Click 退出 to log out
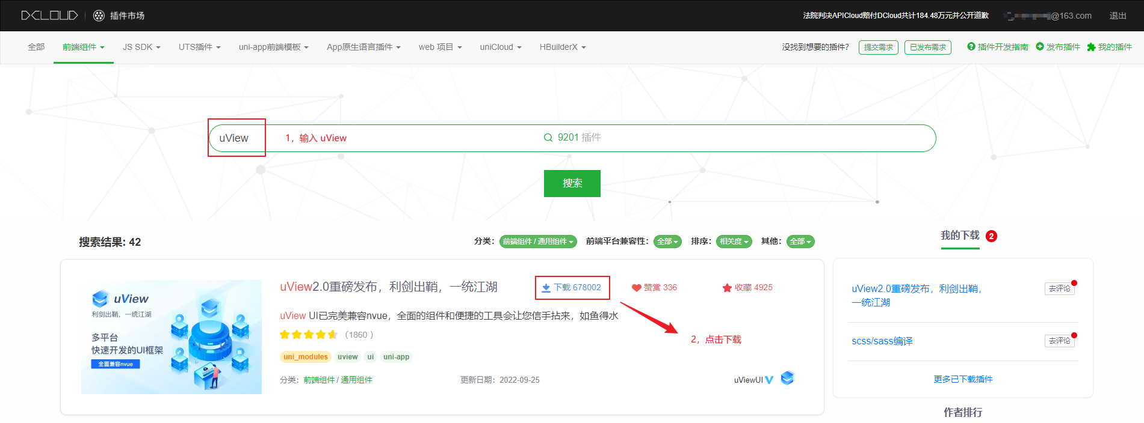 tap(1118, 16)
